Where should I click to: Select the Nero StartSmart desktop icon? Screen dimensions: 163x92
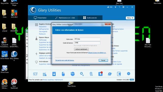point(14,84)
